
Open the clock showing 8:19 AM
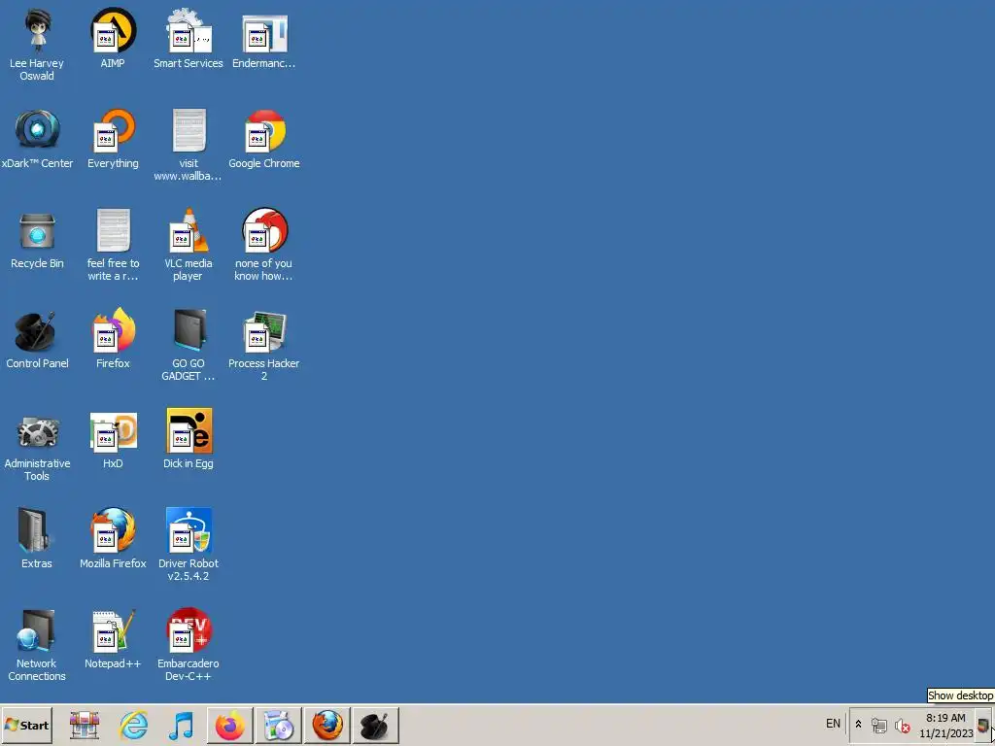coord(945,726)
